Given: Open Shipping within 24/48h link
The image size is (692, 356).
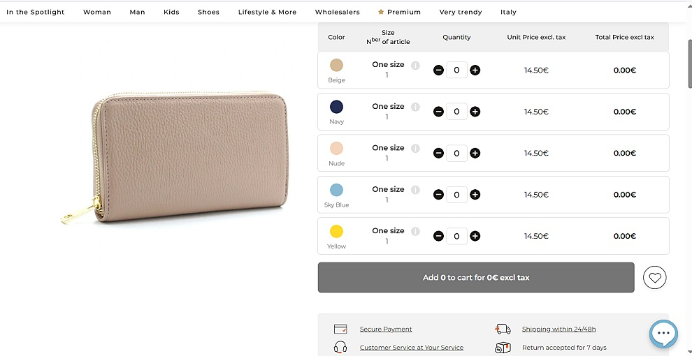Looking at the screenshot, I should point(558,329).
